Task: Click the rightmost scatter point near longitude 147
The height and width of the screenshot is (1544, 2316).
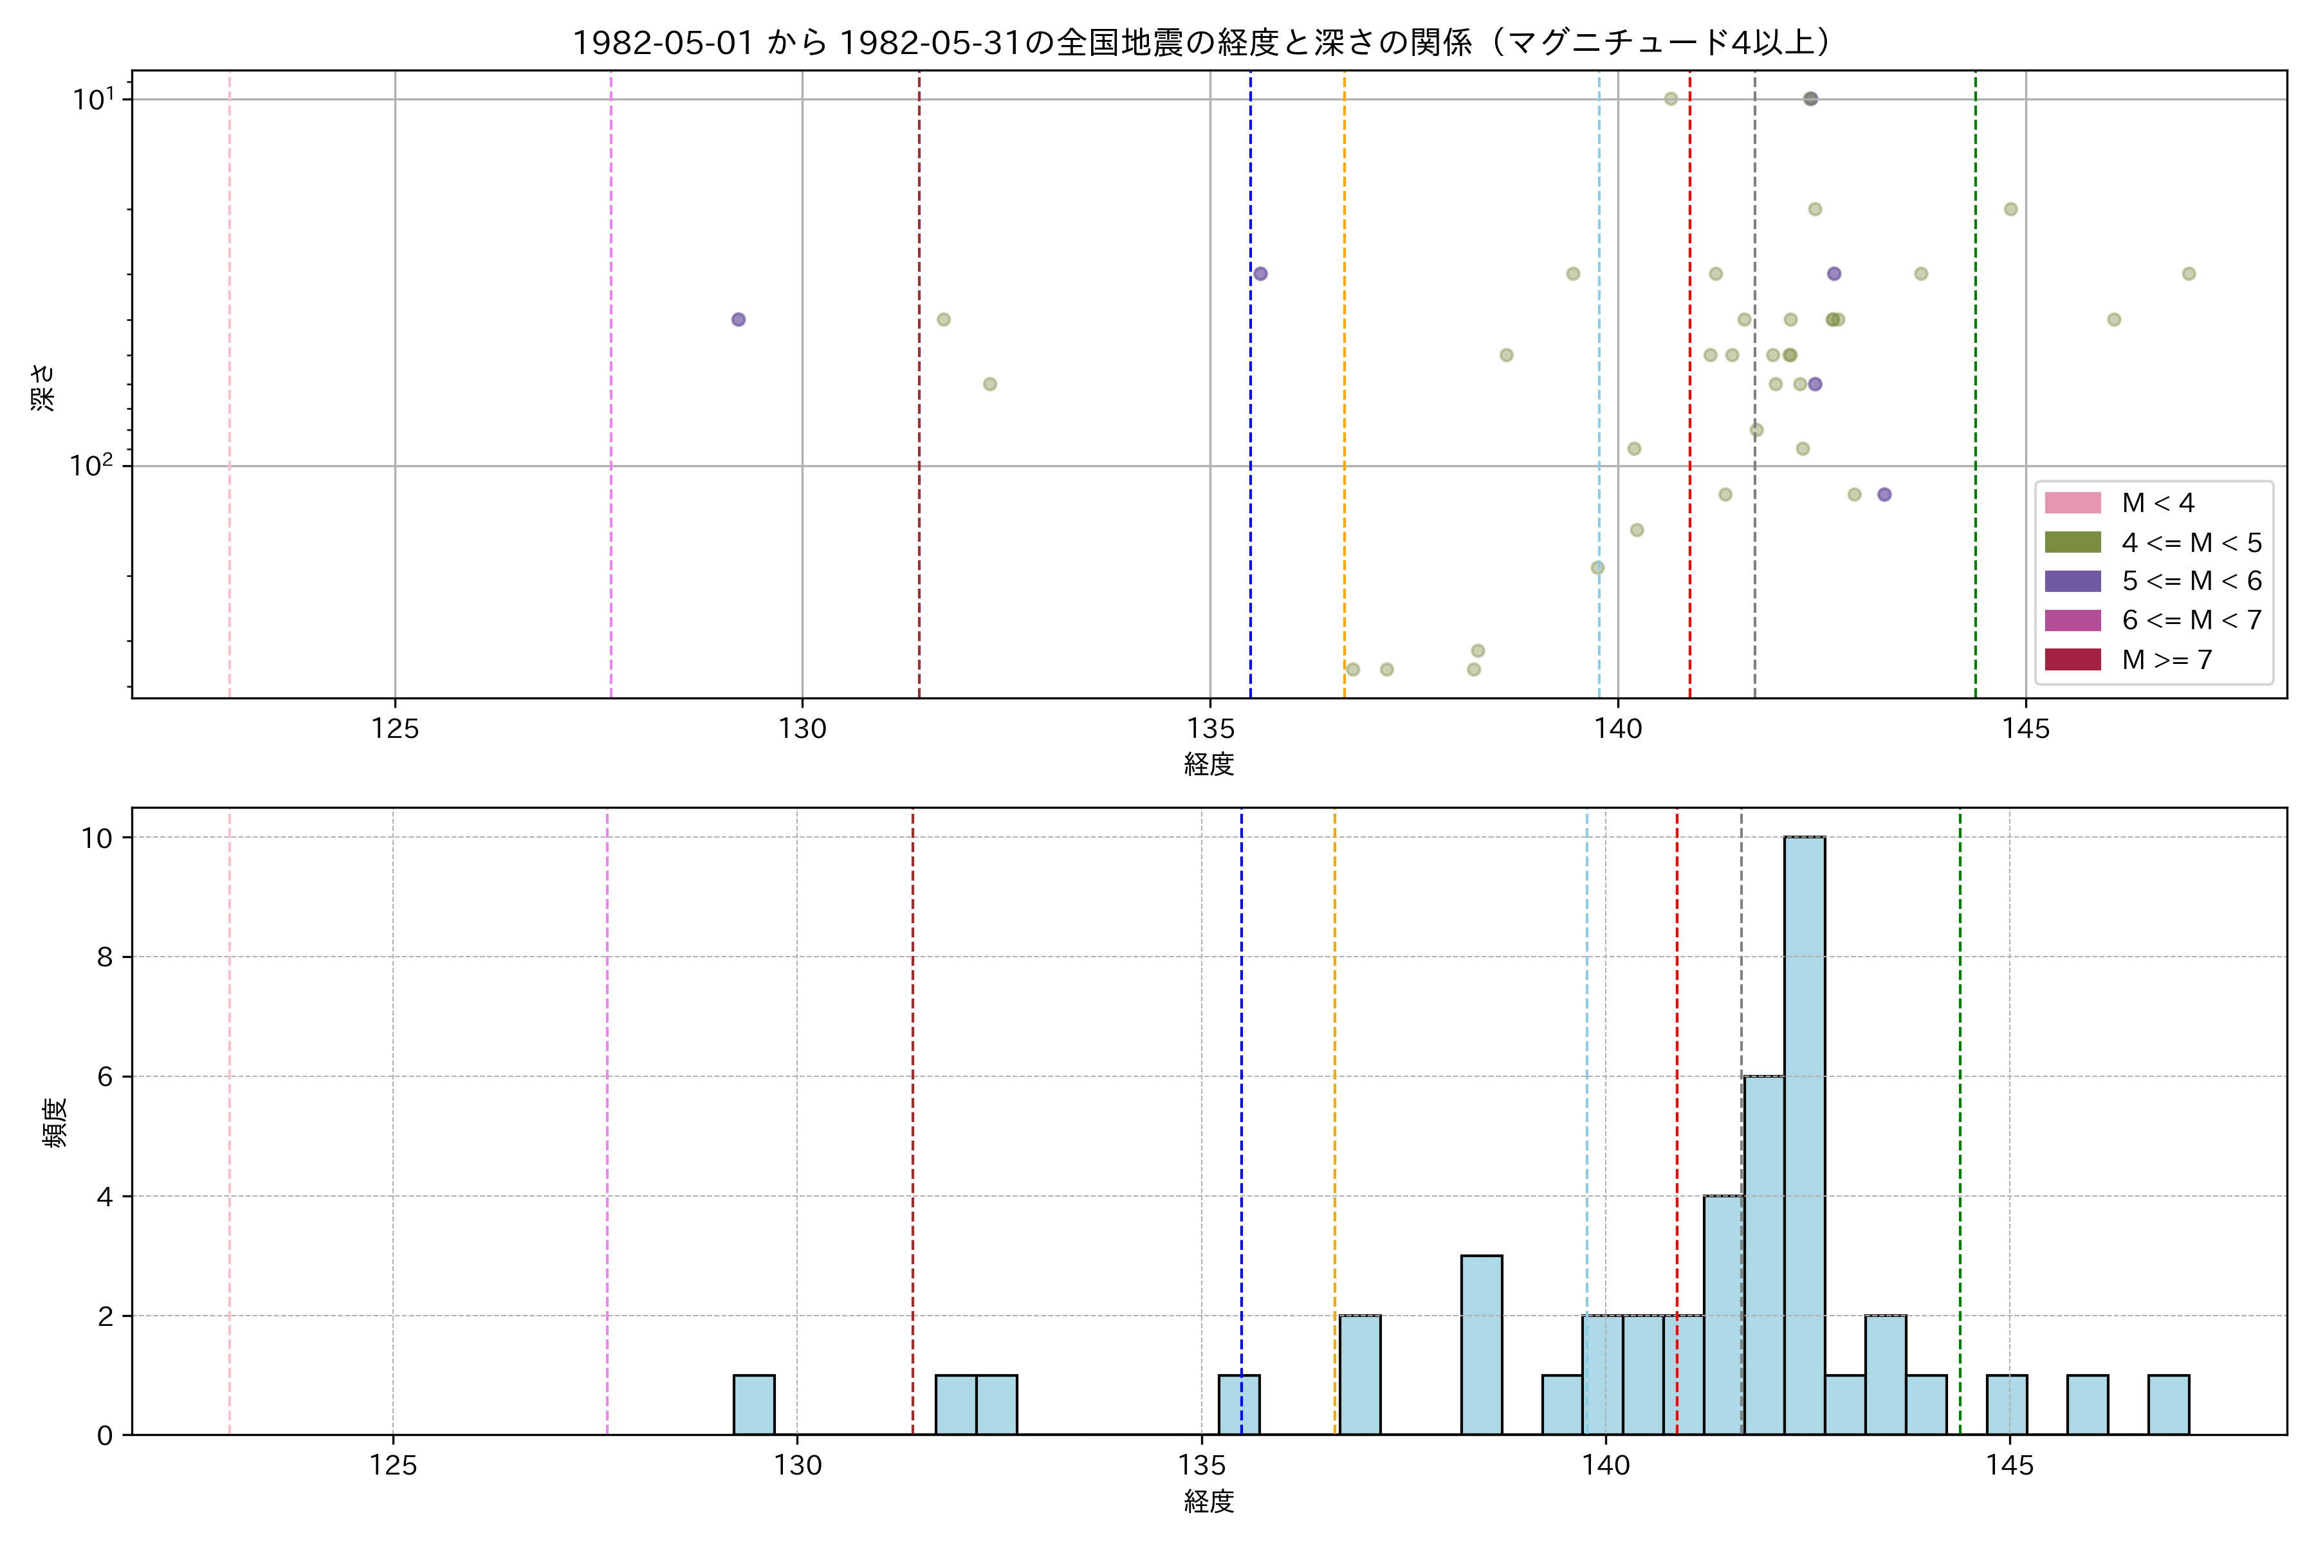Action: coord(2188,274)
